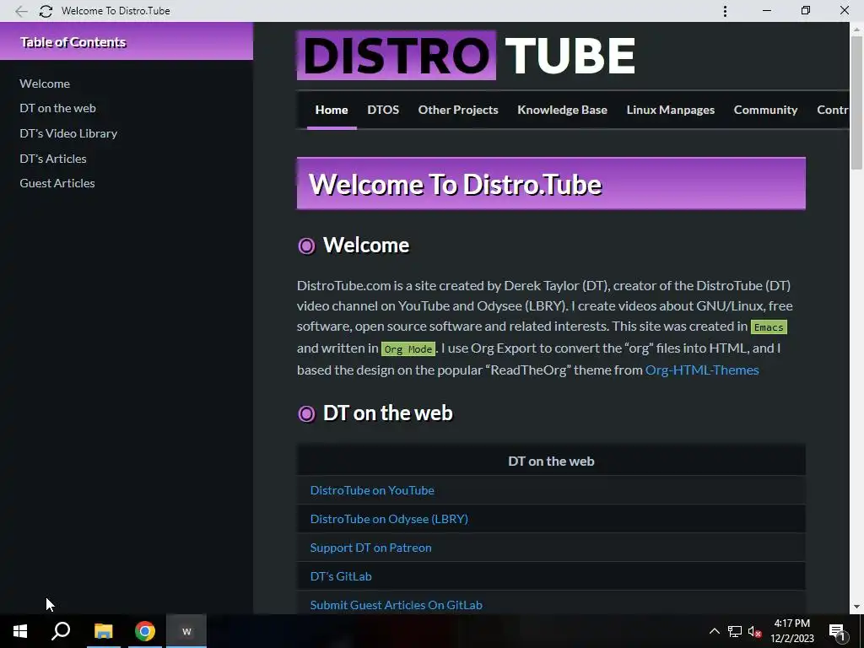
Task: Click the muted volume tray icon
Action: pyautogui.click(x=755, y=631)
